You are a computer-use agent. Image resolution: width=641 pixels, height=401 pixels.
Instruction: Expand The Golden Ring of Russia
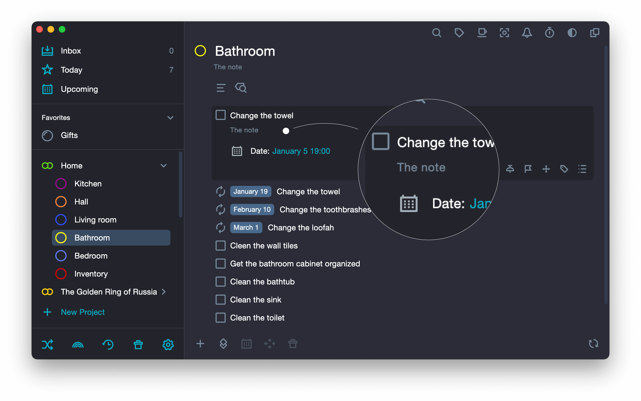pyautogui.click(x=164, y=292)
